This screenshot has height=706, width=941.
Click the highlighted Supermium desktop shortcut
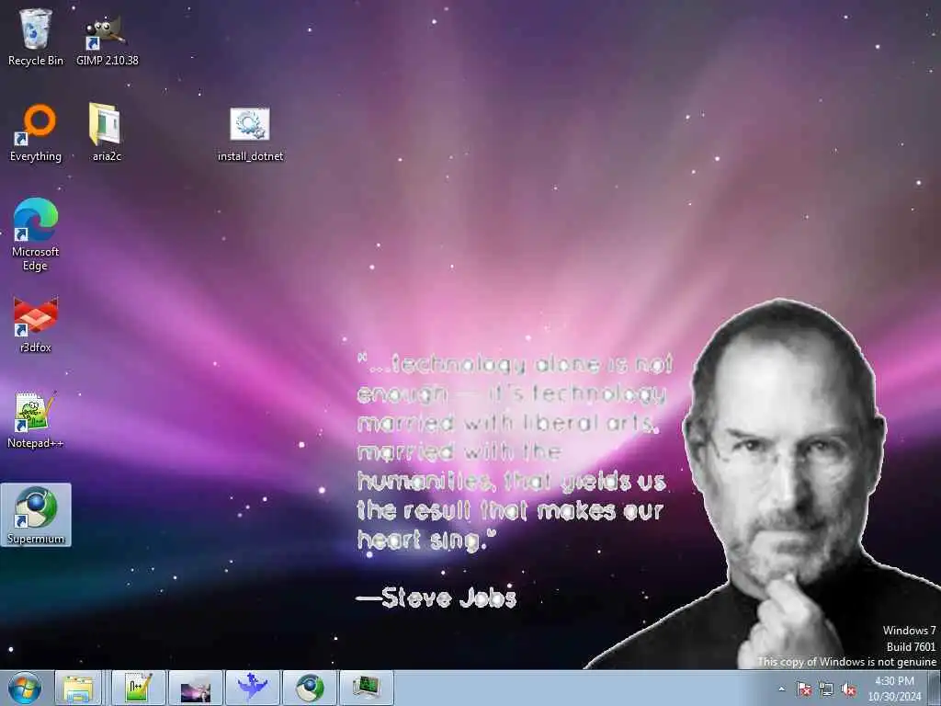36,515
